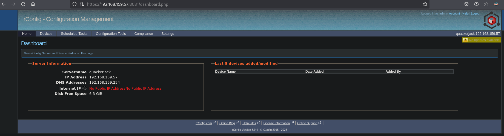Open the Devices menu

coord(46,33)
